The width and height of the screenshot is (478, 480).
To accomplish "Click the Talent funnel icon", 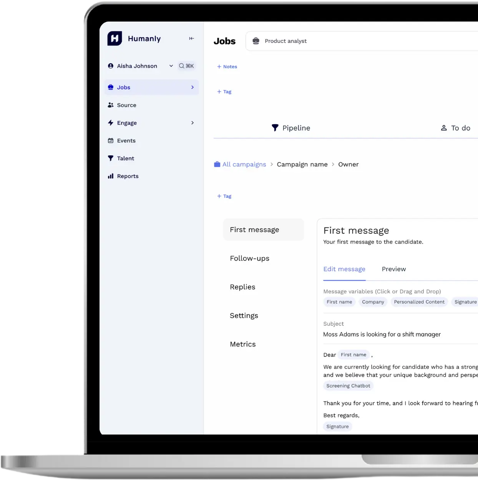I will [111, 158].
